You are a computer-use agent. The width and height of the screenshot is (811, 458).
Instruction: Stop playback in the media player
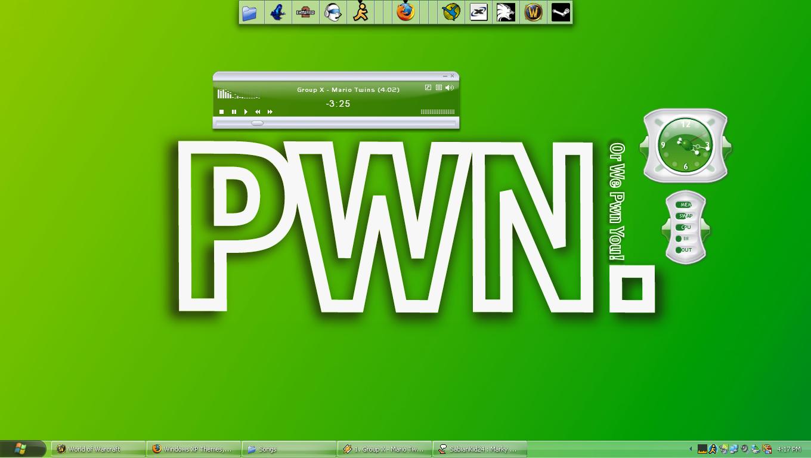point(221,112)
